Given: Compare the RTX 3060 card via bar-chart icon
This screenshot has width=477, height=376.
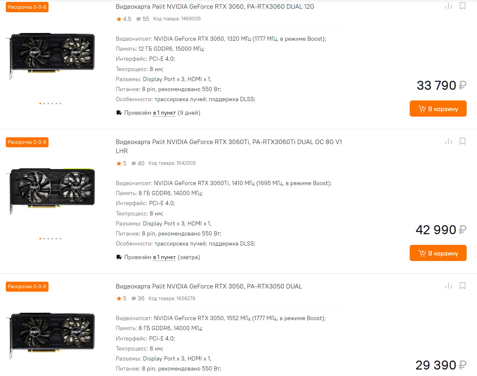Looking at the screenshot, I should tap(448, 6).
